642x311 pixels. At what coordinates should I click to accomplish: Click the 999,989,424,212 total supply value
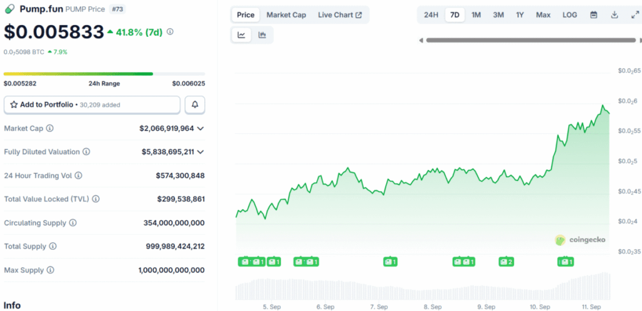[x=176, y=247]
